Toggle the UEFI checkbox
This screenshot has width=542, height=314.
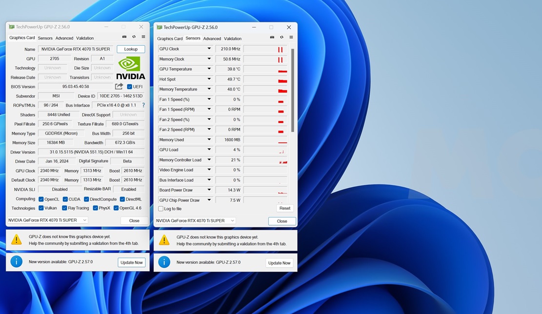(x=130, y=87)
